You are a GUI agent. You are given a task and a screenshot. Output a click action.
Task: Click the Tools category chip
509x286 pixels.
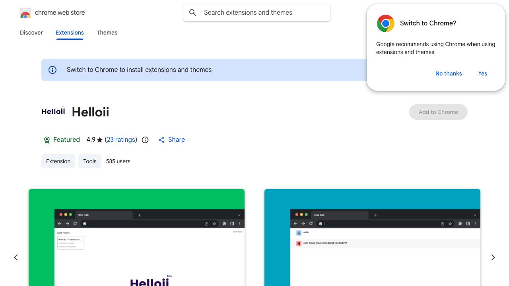tap(90, 161)
